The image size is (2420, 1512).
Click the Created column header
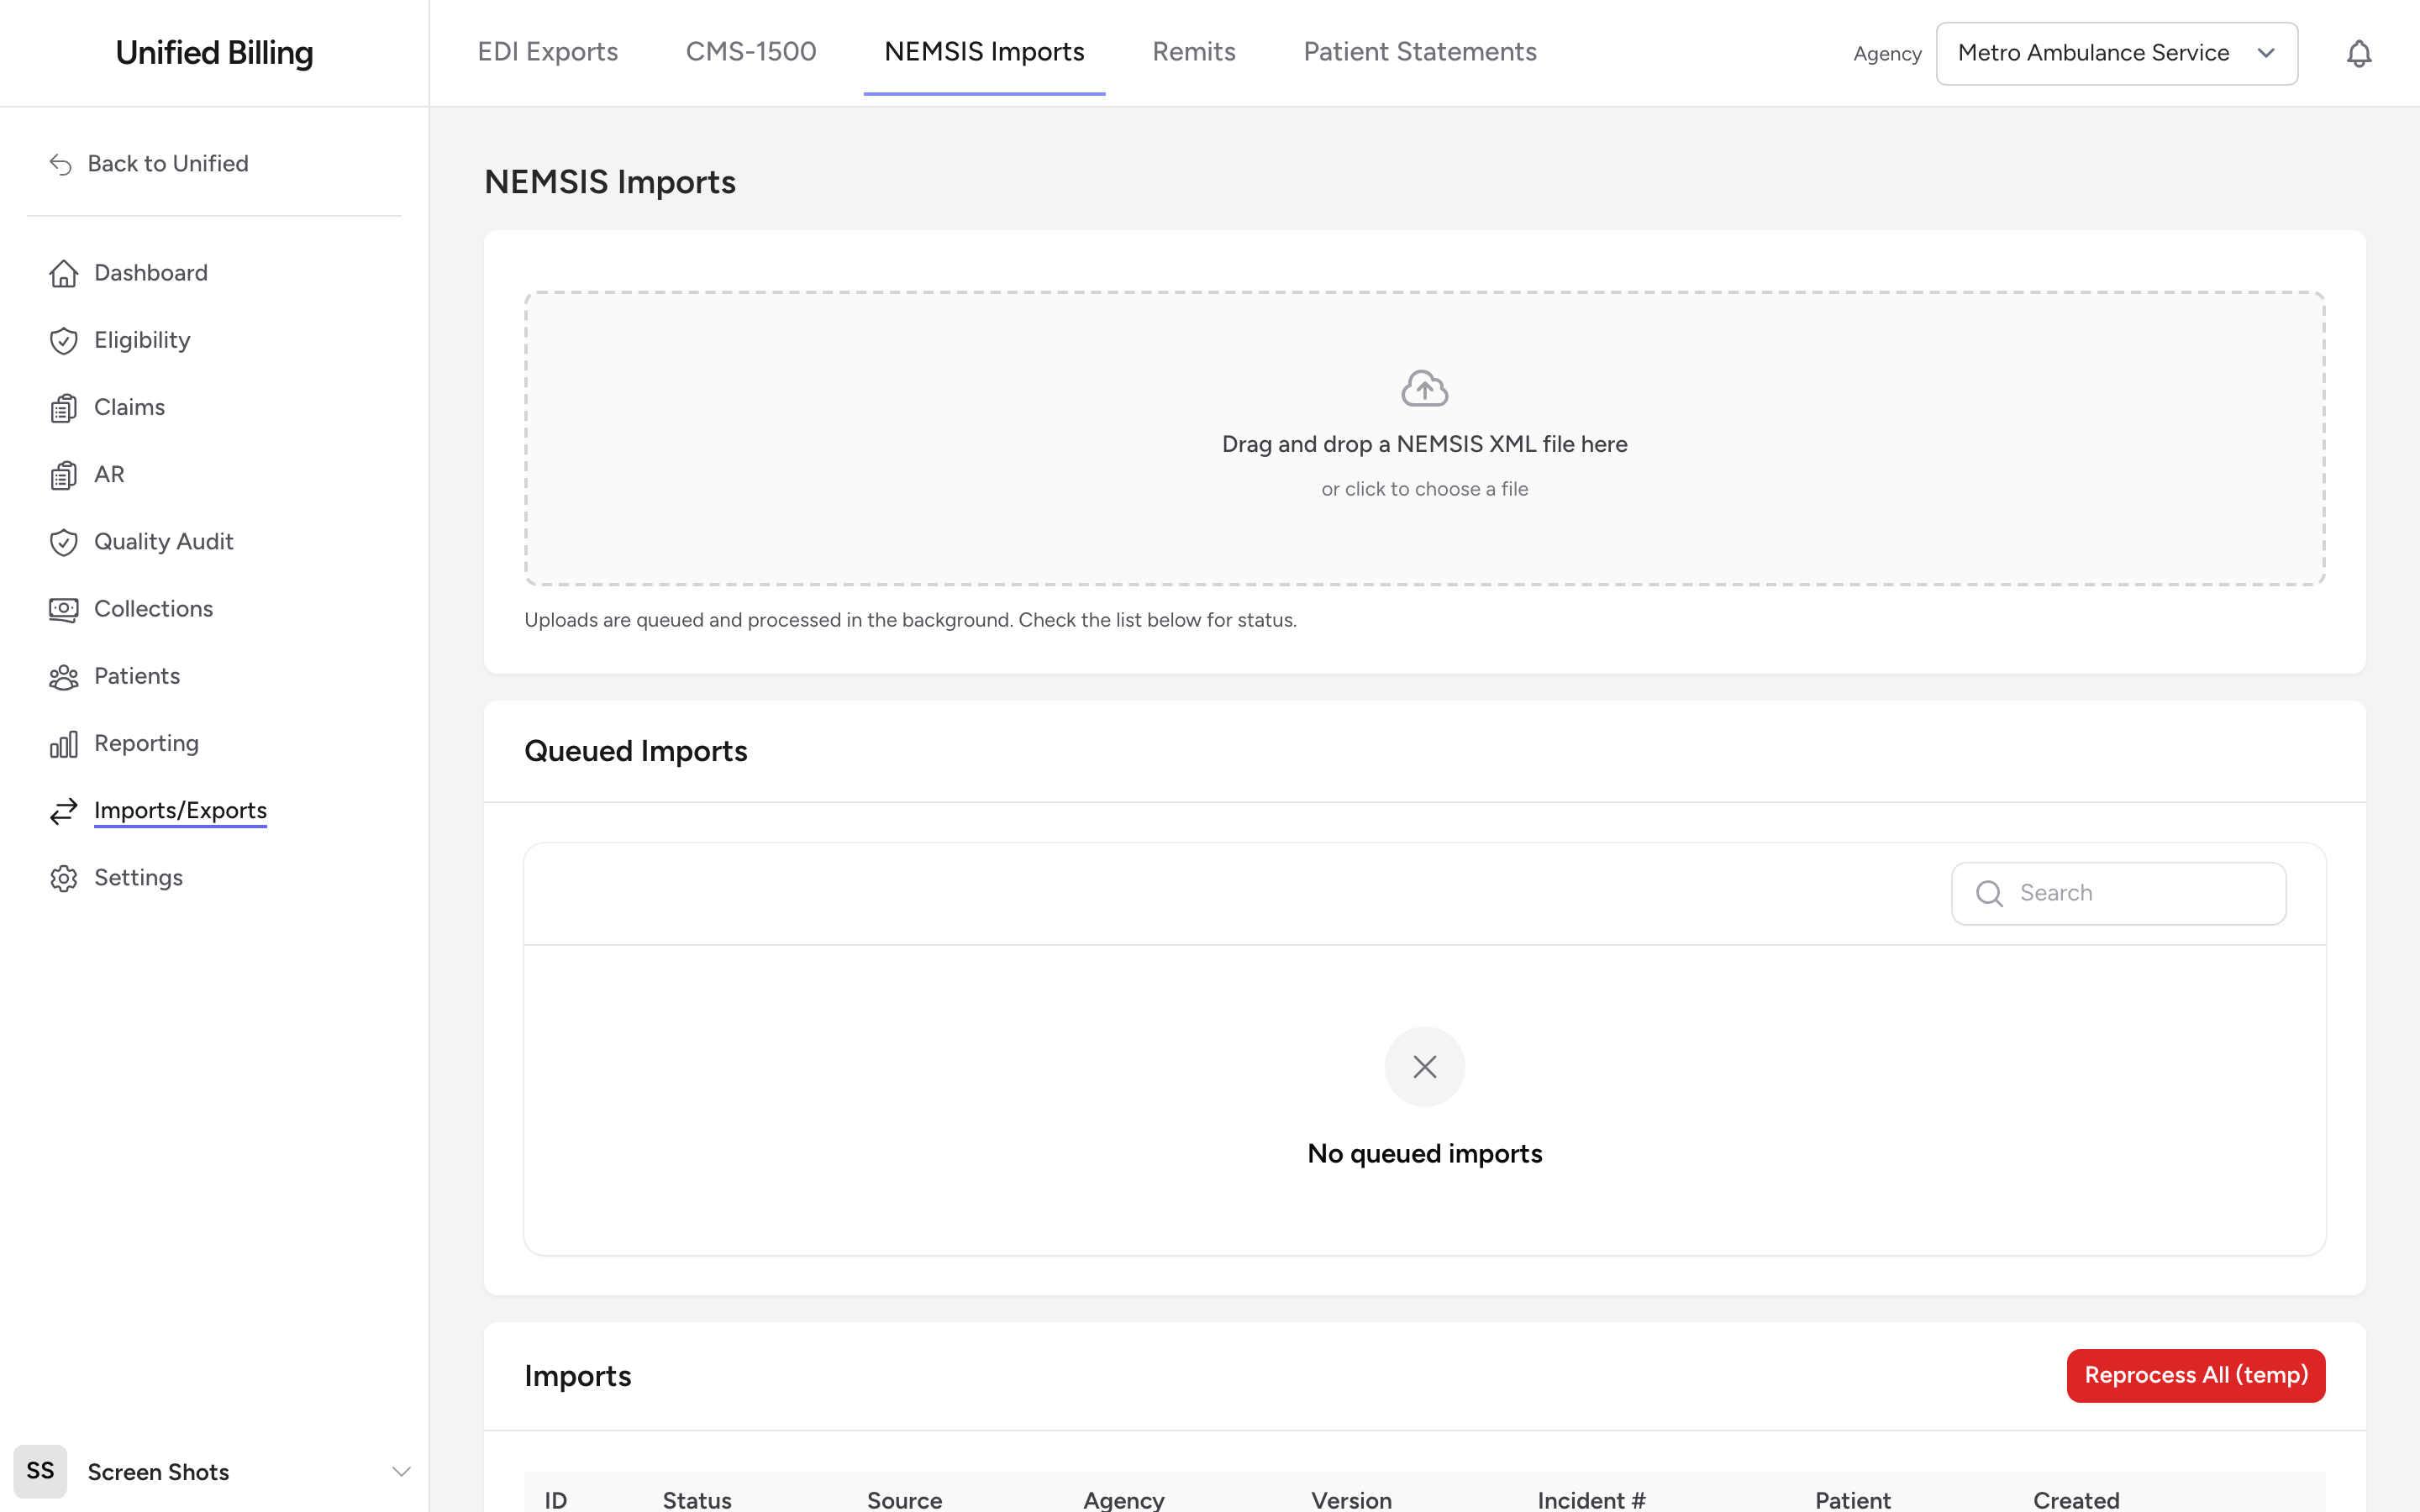point(2077,1499)
